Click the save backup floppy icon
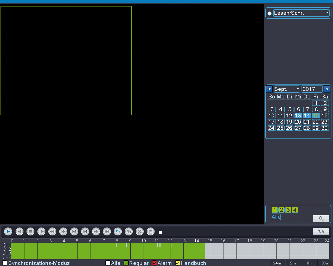Image resolution: width=333 pixels, height=266 pixels. click(151, 231)
